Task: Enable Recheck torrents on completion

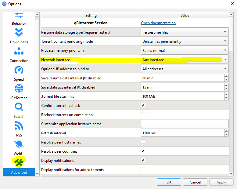Action: [x=143, y=114]
